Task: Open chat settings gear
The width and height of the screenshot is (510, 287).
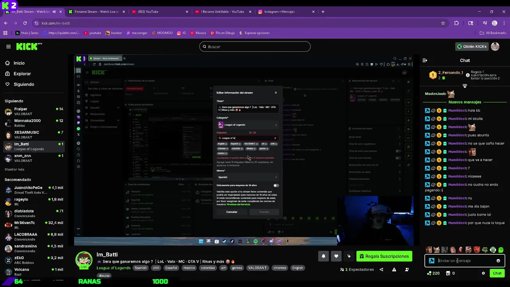Action: [x=483, y=273]
